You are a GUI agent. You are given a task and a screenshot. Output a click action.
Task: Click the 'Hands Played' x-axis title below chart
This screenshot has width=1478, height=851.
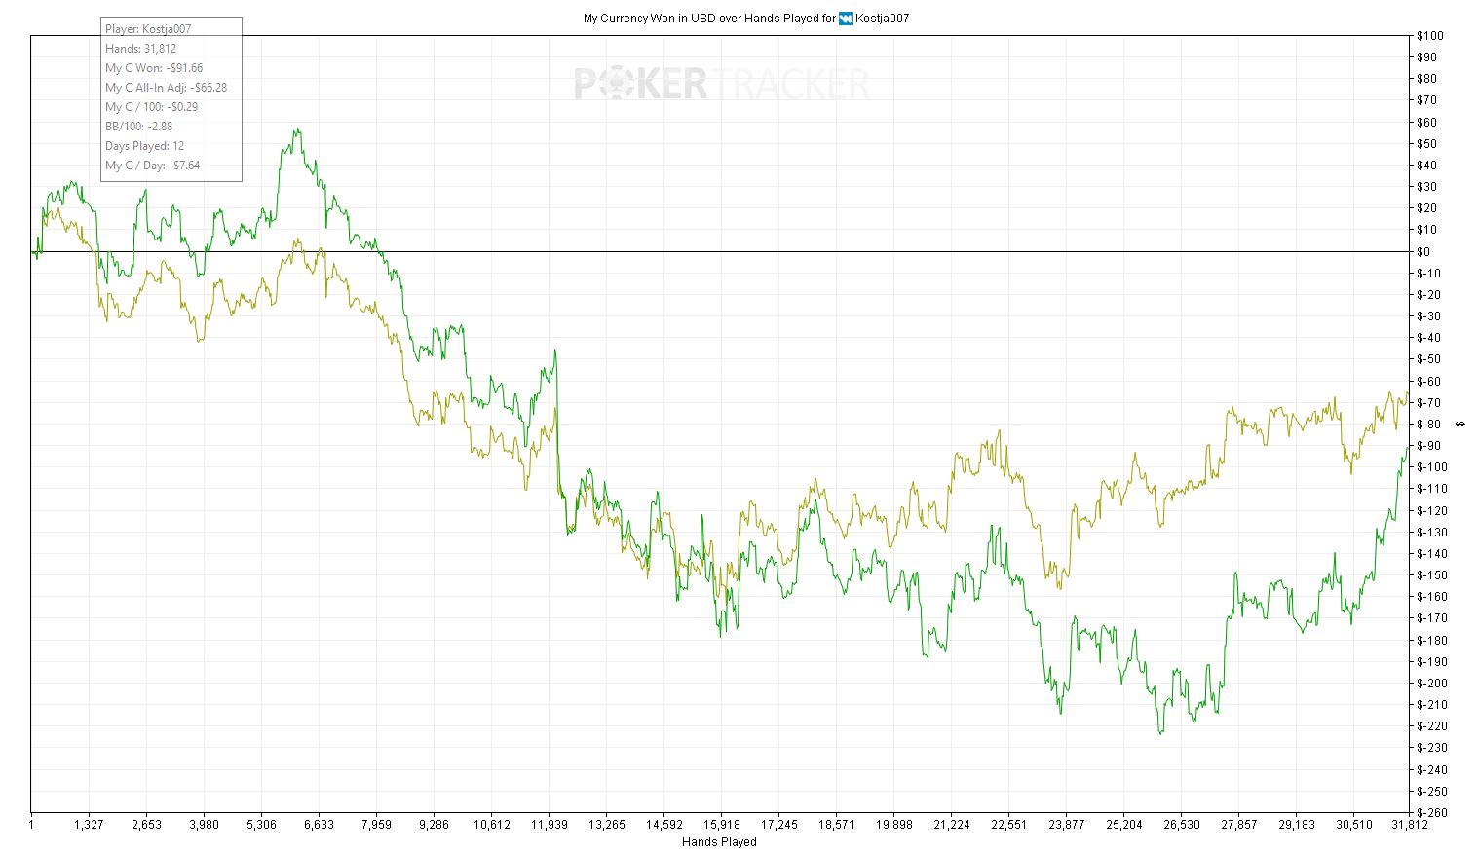point(719,842)
